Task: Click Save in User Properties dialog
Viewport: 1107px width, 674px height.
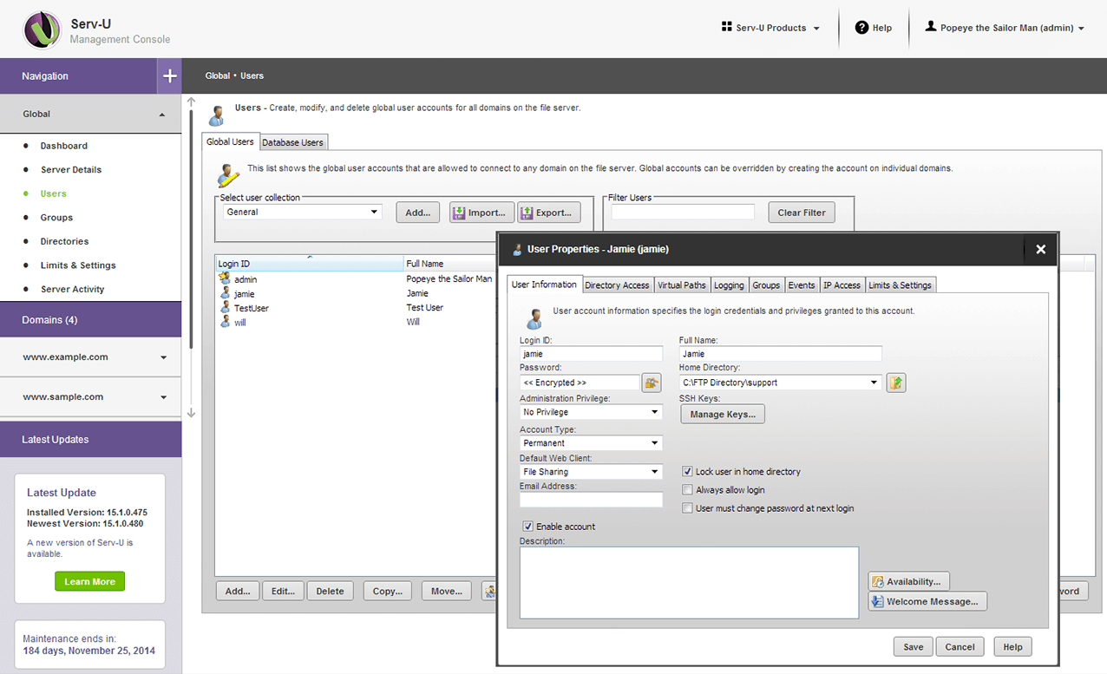Action: point(913,647)
